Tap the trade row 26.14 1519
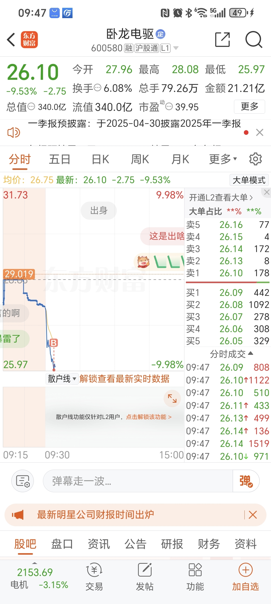 (x=228, y=444)
